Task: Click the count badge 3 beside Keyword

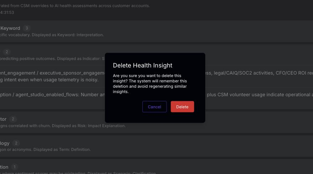Action: coord(27,28)
